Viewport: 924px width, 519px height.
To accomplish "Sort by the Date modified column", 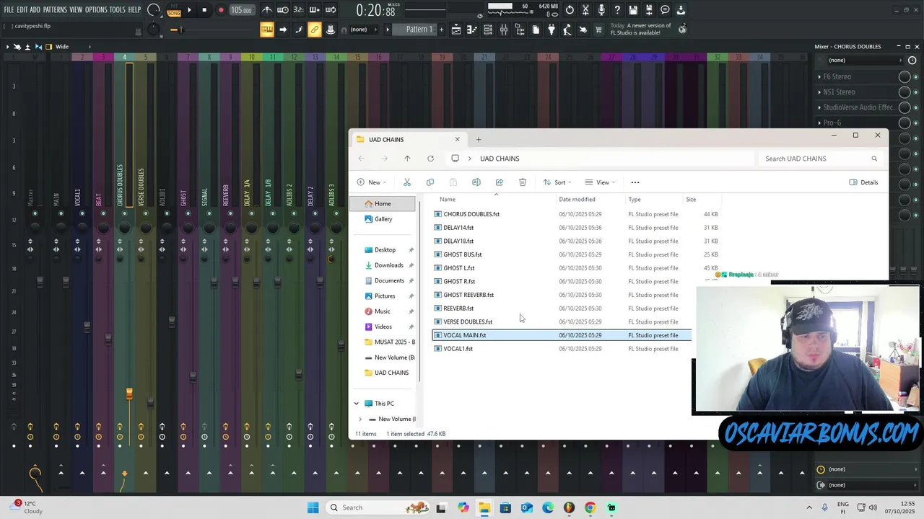I will [577, 200].
